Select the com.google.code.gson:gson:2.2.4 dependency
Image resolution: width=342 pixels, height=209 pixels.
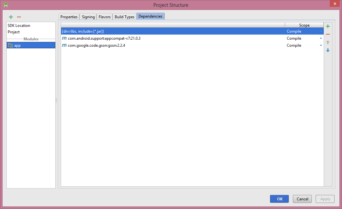coord(96,45)
